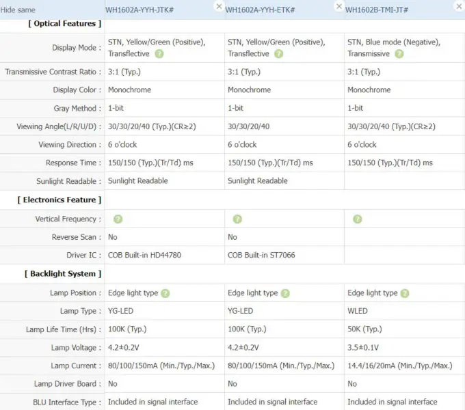Click Vertical Frequency help icon in WH1602A-YYH-JTK# column
The width and height of the screenshot is (465, 410).
(118, 219)
